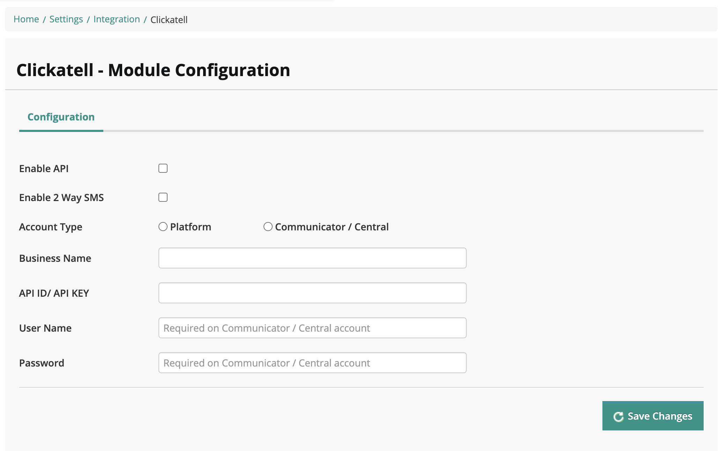Click into the API ID/ API KEY field
719x451 pixels.
(312, 293)
